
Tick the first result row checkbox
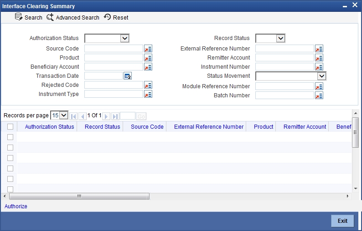coord(10,137)
